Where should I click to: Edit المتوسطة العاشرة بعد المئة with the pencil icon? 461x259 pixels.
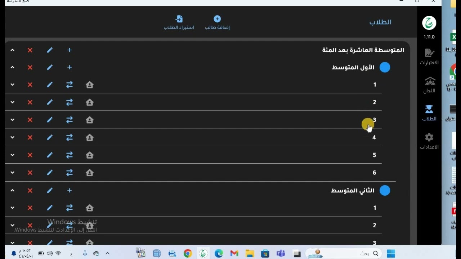click(x=50, y=50)
